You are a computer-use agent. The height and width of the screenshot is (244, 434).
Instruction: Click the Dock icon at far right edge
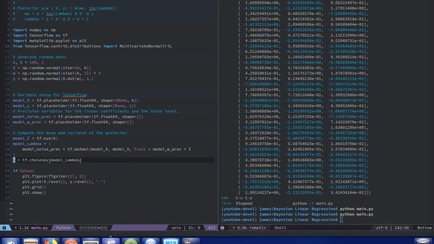point(422,241)
